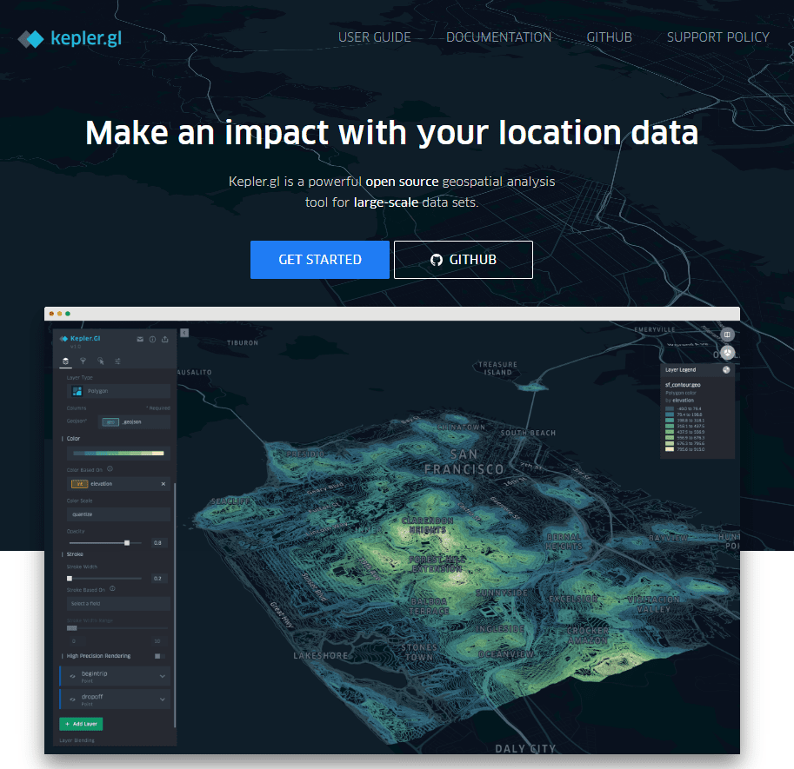Screen dimensions: 794x769
Task: Click the Opacity slider handle
Action: [127, 542]
